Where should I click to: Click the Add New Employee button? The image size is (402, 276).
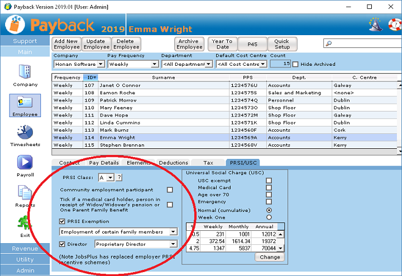pyautogui.click(x=66, y=44)
